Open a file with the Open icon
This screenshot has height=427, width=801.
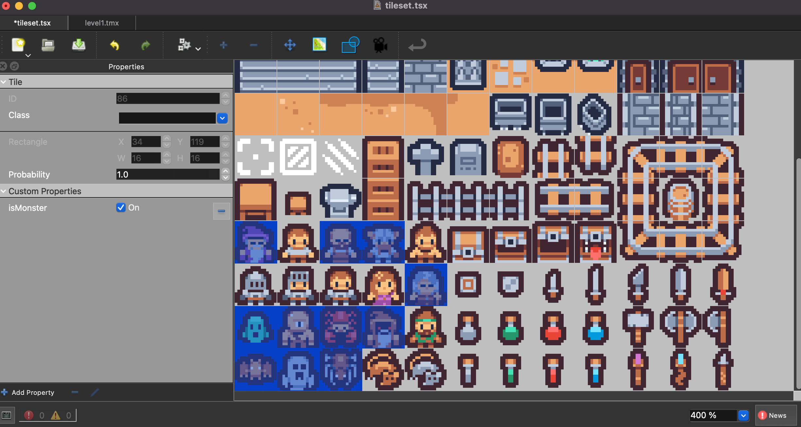(48, 45)
